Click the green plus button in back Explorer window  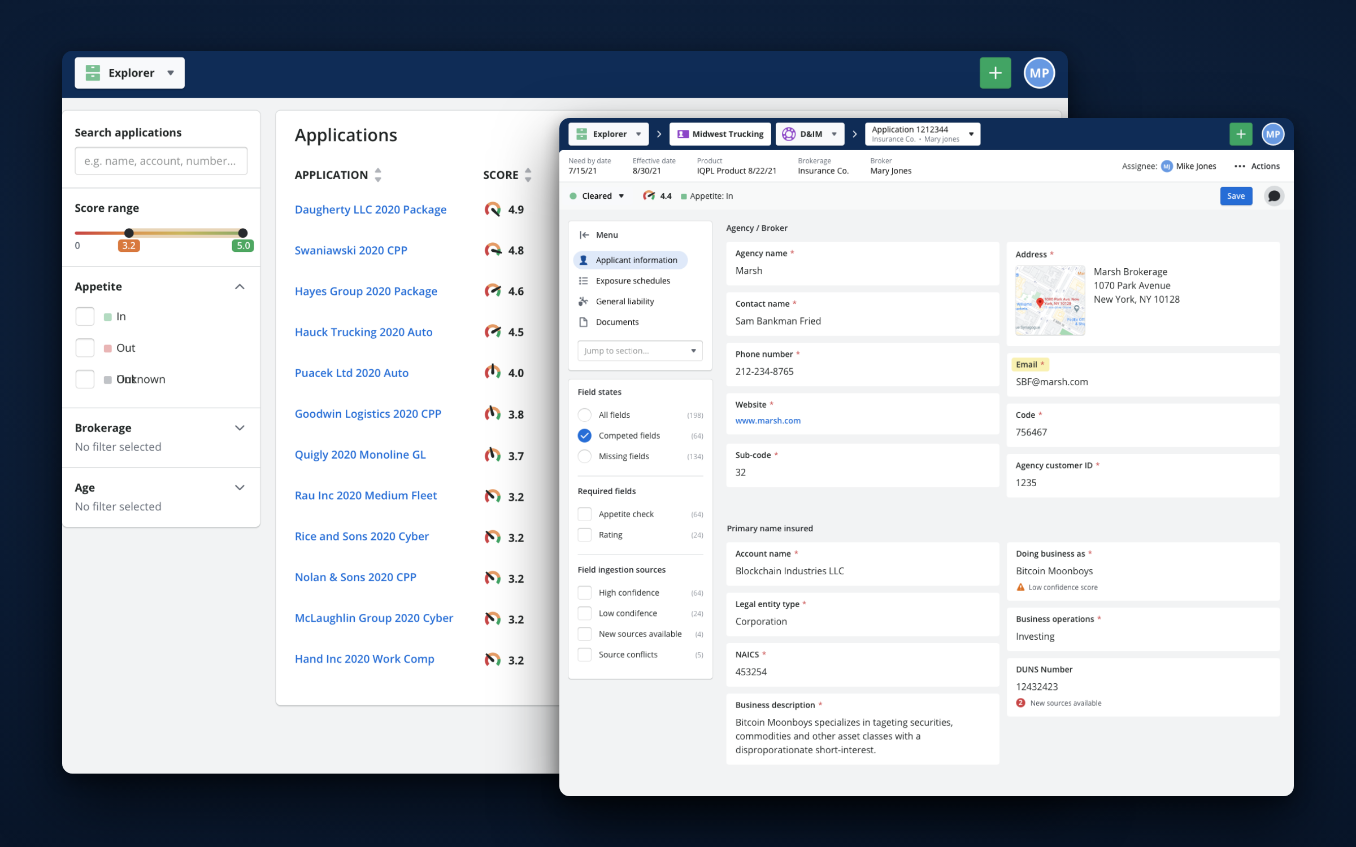(x=995, y=73)
